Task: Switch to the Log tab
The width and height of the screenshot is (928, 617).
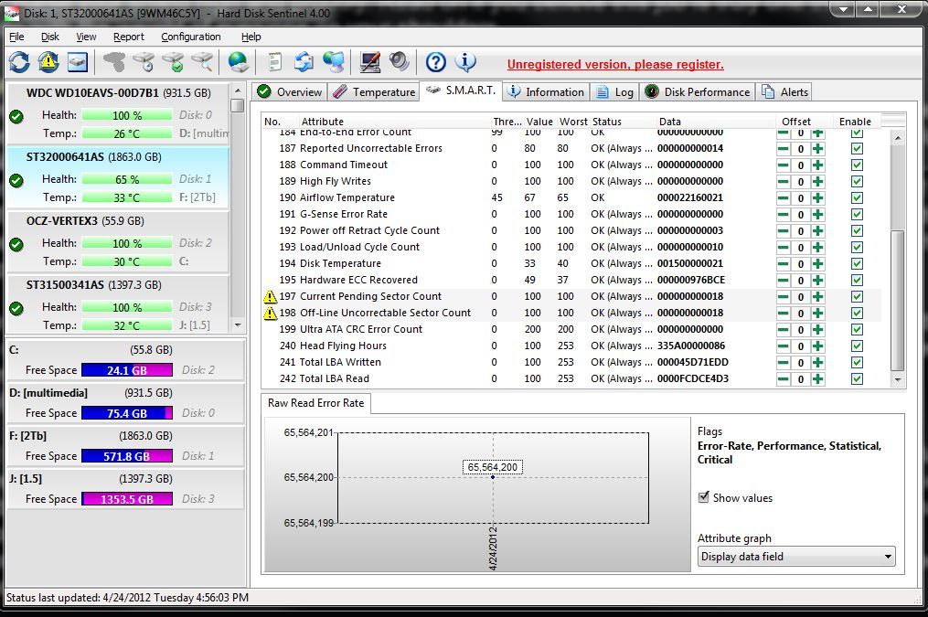Action: 615,91
